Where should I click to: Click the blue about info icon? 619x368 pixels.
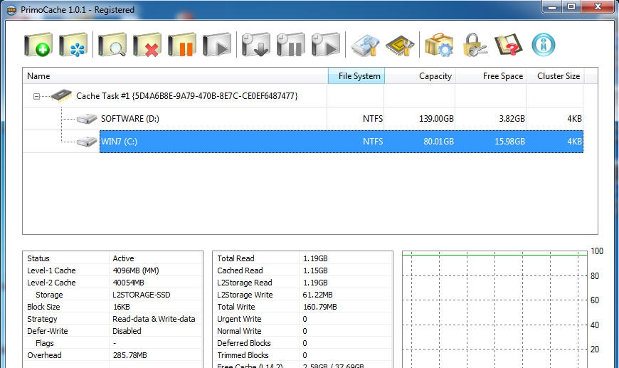point(544,45)
